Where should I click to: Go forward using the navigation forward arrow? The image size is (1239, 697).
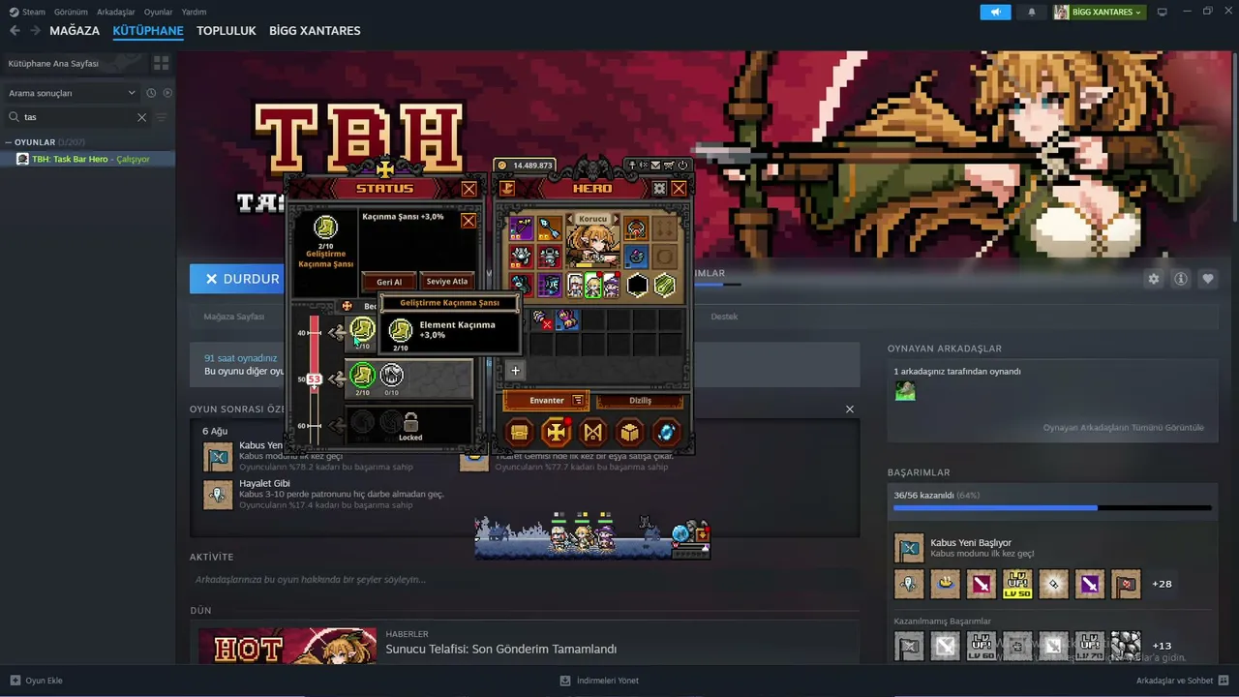tap(35, 31)
